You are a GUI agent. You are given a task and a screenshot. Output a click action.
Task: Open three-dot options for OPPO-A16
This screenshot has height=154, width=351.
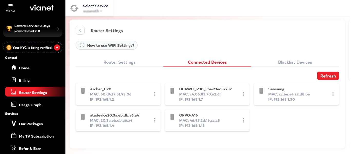pyautogui.click(x=244, y=120)
